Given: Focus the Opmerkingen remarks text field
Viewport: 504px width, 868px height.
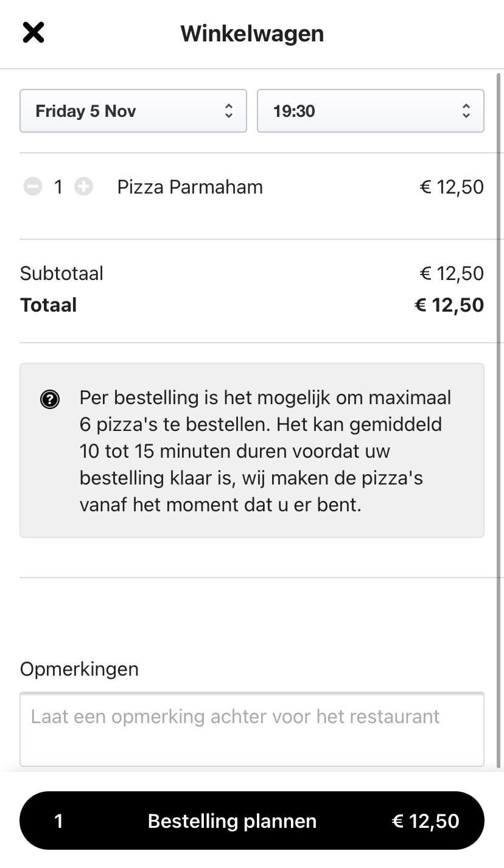Looking at the screenshot, I should coord(251,729).
